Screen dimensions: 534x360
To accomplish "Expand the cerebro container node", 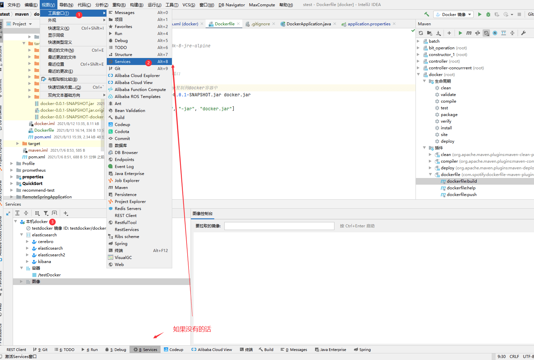I will (27, 241).
